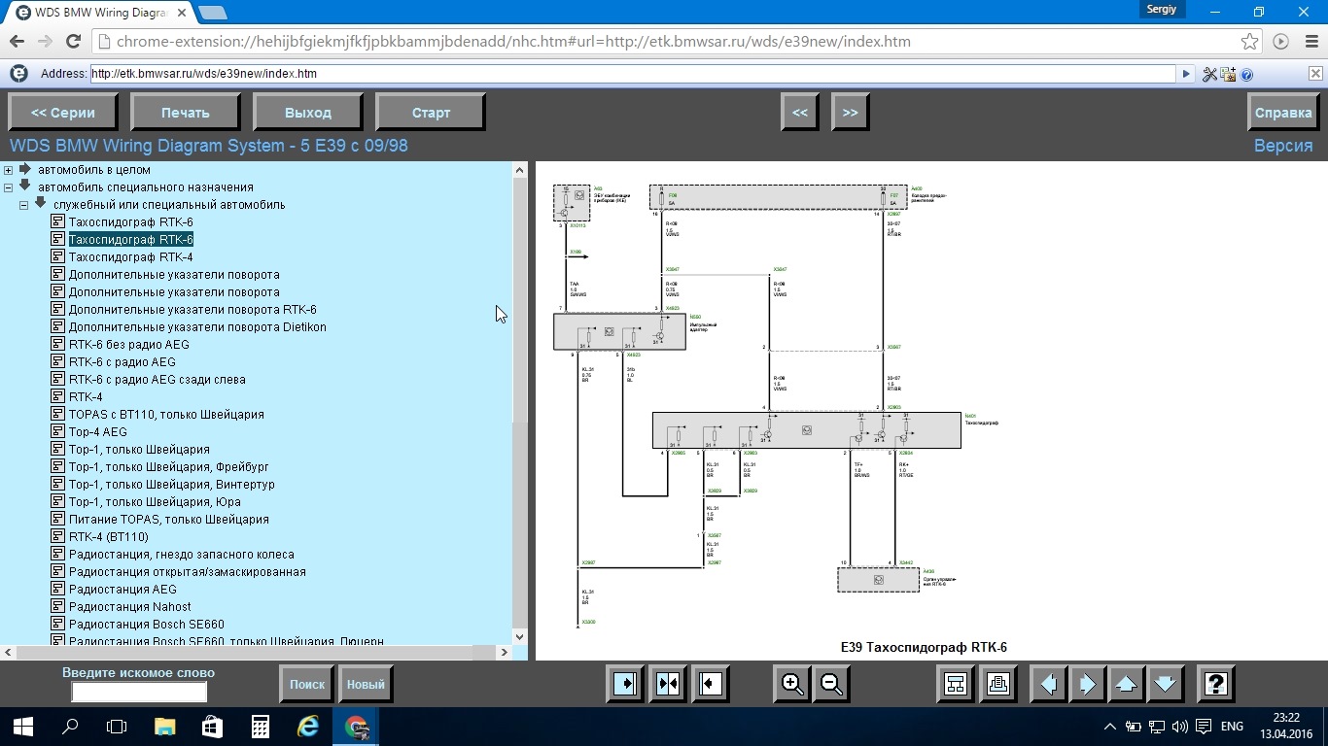Click the '<< Серии' button
The image size is (1328, 746).
coord(63,112)
